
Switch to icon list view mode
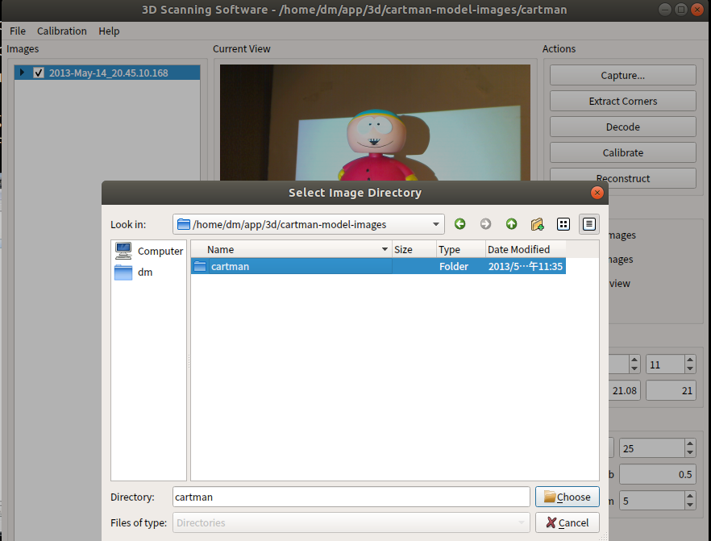click(x=563, y=224)
